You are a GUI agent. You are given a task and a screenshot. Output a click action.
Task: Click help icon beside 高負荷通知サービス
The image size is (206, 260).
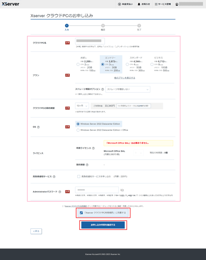54,177
